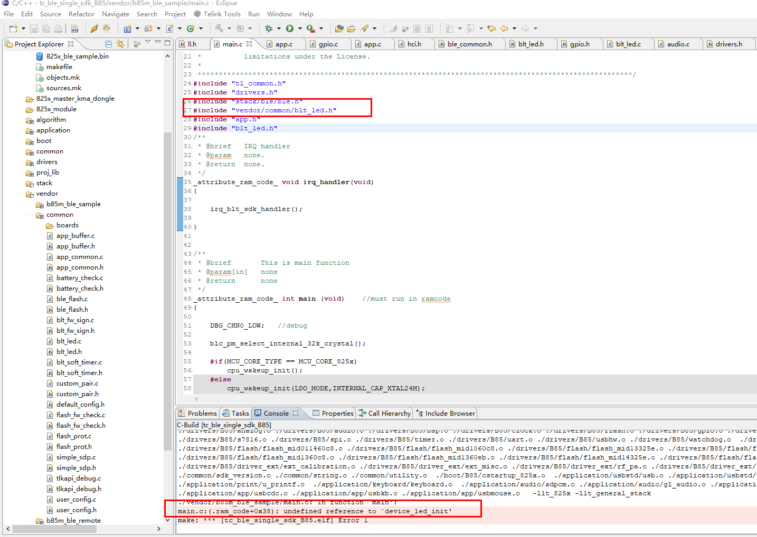Switch to the blt_led.h editor tab

coord(531,44)
